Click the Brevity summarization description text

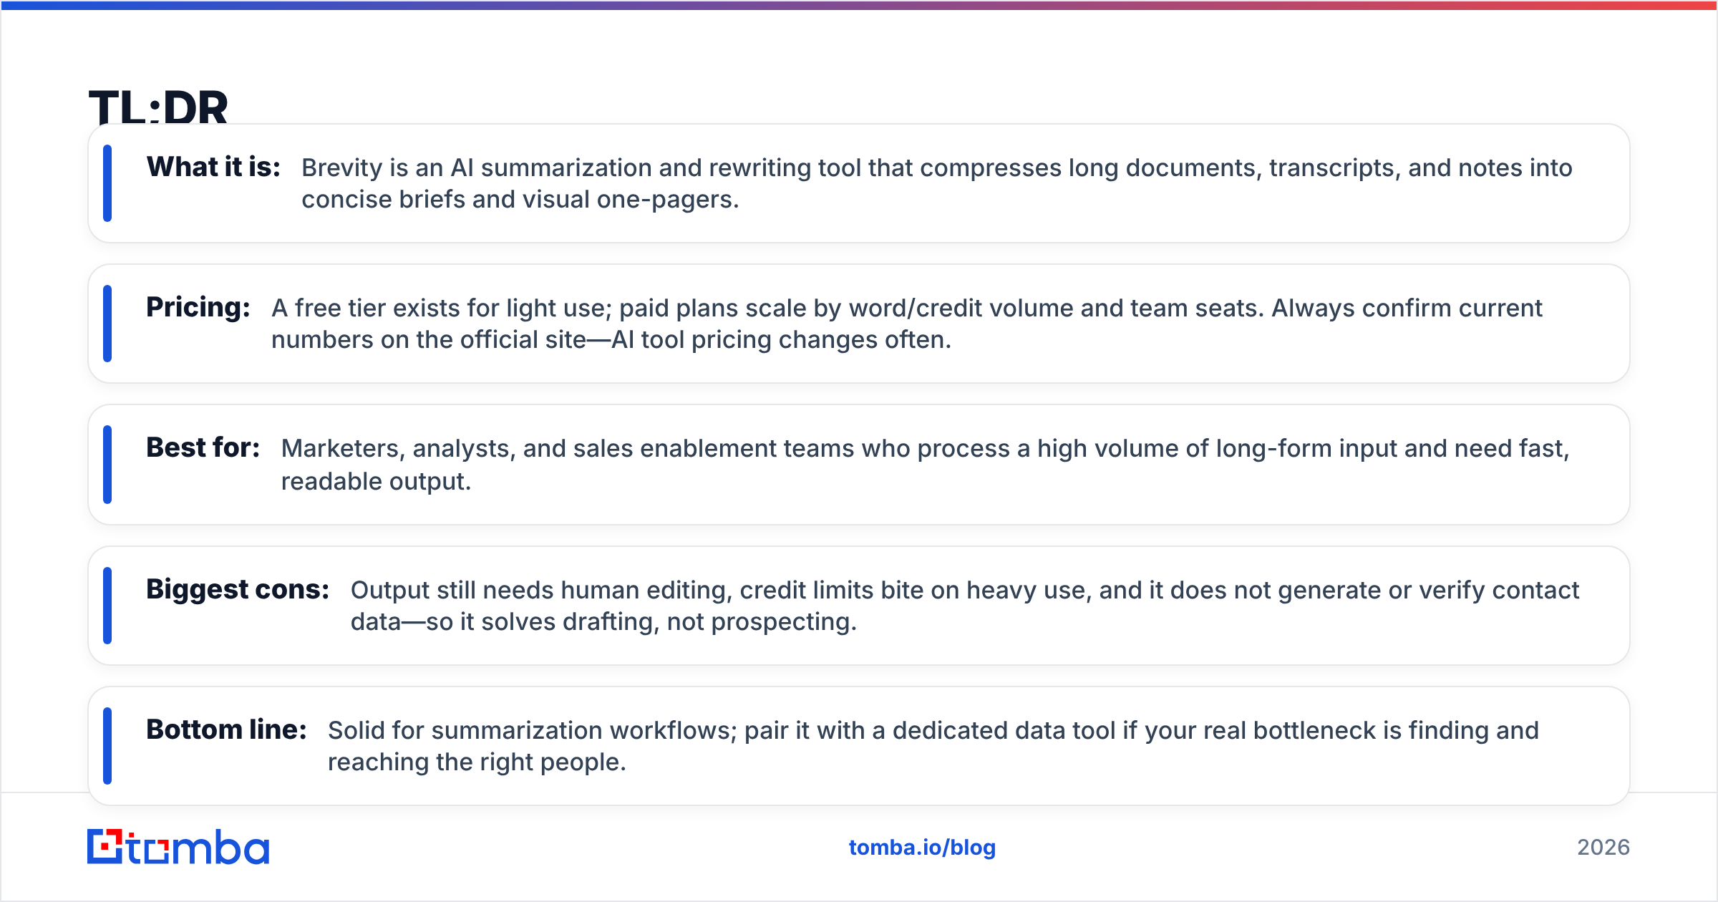[x=936, y=183]
